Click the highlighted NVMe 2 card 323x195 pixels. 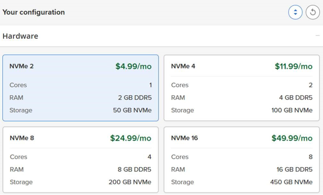point(81,88)
